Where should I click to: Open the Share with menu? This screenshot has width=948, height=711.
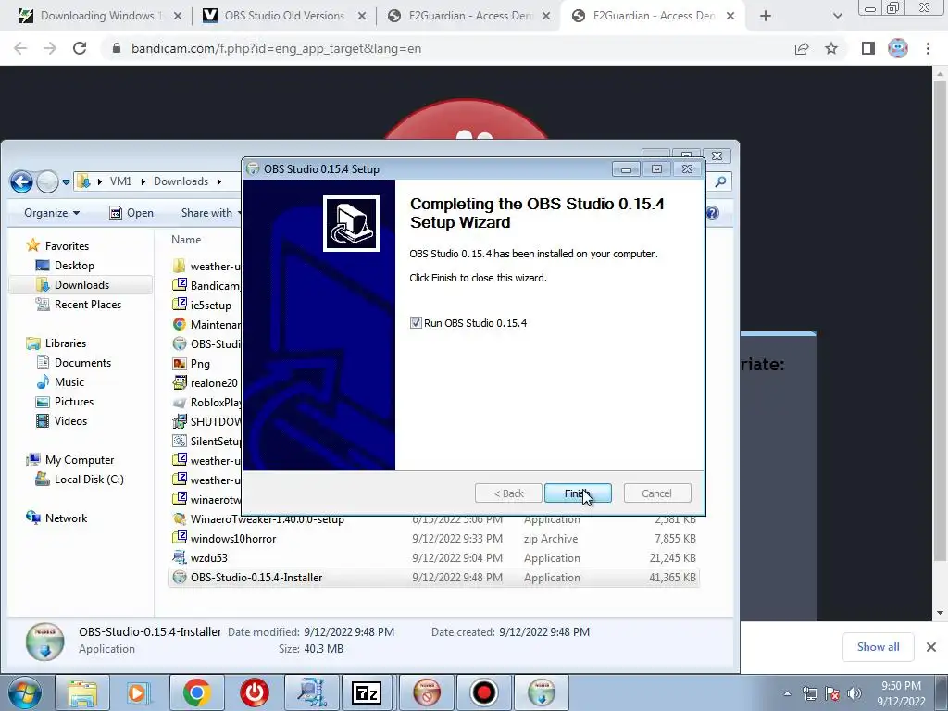(210, 213)
